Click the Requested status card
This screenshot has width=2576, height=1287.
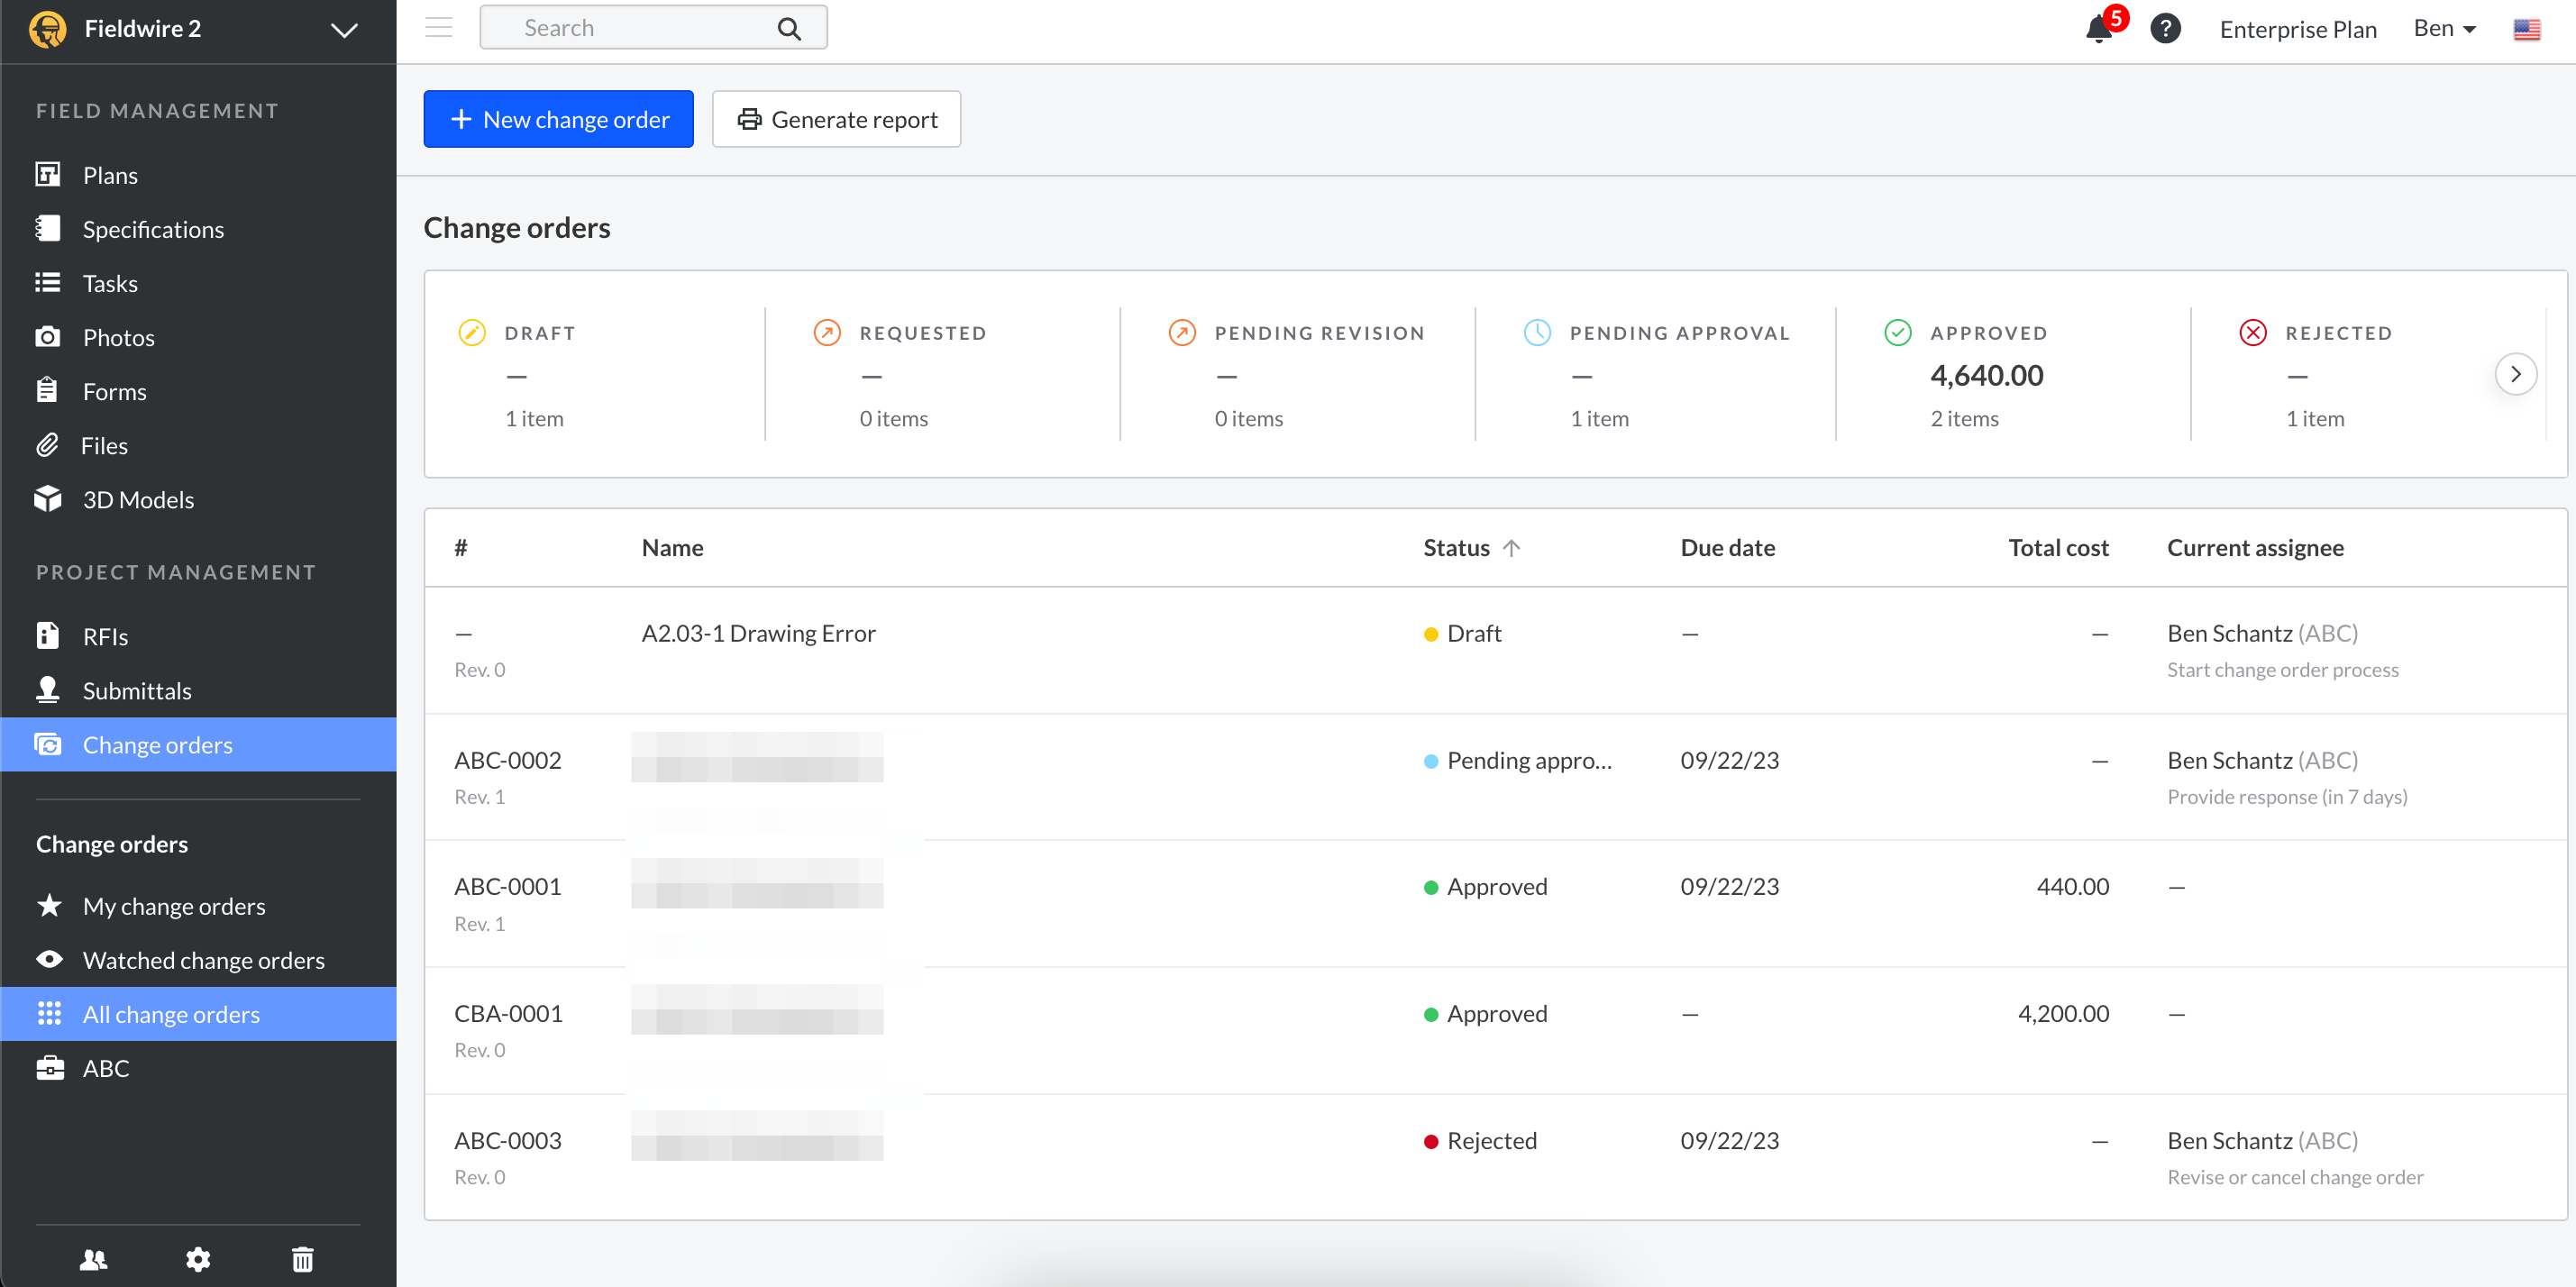point(942,374)
